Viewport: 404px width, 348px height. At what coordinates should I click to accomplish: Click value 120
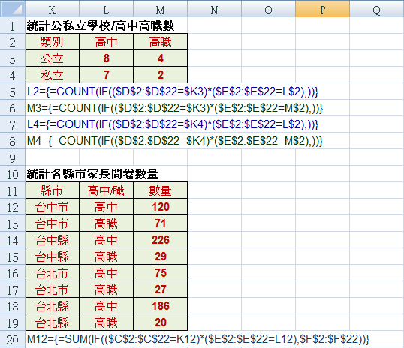point(160,207)
